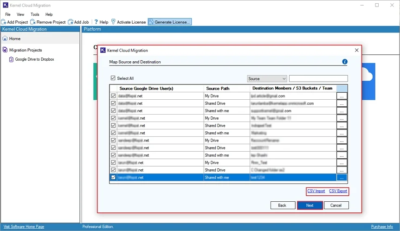Image resolution: width=400 pixels, height=231 pixels.
Task: Click the blue info icon in dialog
Action: tap(345, 62)
